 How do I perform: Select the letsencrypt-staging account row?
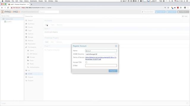pyautogui.click(x=117, y=32)
